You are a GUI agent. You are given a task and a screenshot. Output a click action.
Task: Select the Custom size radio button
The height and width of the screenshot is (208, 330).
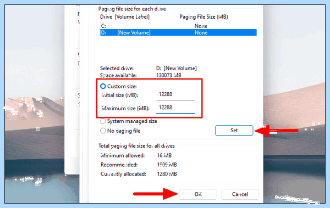[103, 86]
